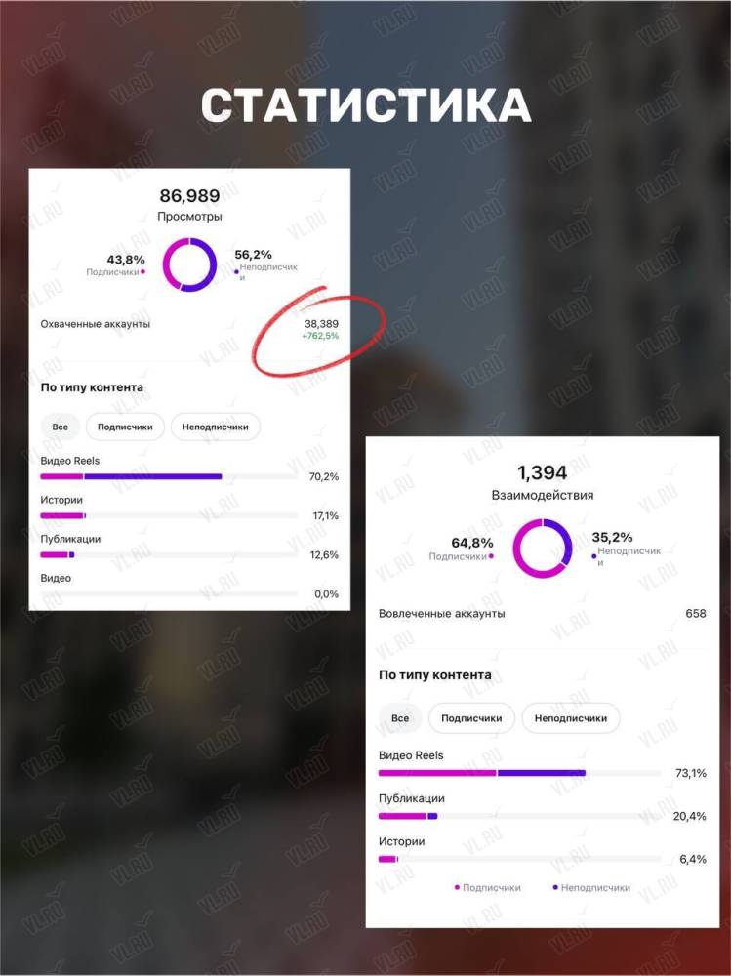Select 'Неподписчики' filter in views card
The width and height of the screenshot is (731, 976).
click(215, 427)
